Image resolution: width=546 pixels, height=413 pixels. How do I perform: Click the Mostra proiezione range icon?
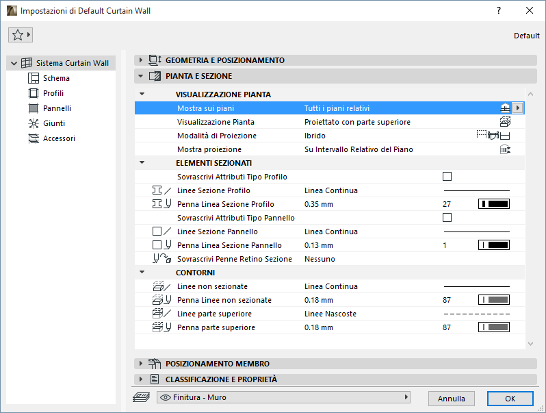506,149
